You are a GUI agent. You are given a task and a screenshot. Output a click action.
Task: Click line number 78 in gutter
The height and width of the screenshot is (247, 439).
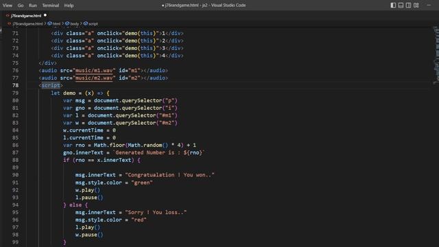tap(15, 85)
